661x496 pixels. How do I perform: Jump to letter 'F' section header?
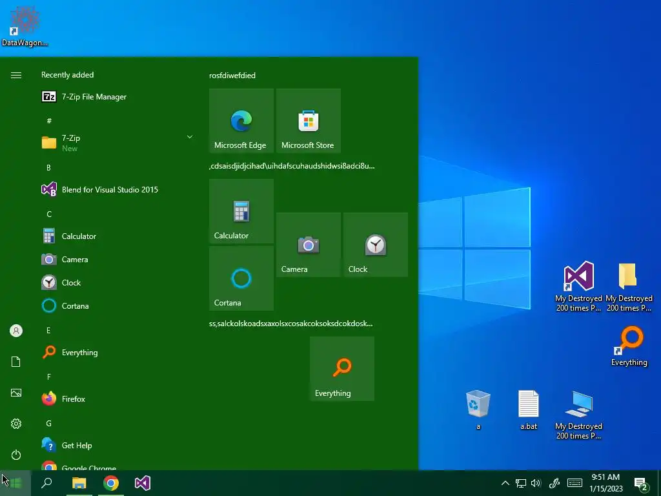(49, 377)
